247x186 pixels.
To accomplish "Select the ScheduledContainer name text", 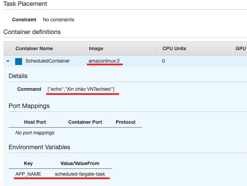I will click(x=47, y=61).
